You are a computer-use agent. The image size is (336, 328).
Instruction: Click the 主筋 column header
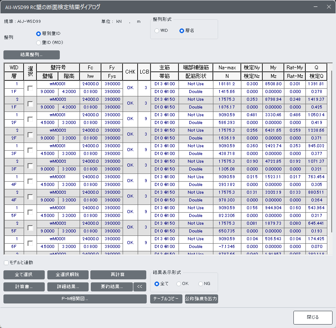[x=165, y=68]
